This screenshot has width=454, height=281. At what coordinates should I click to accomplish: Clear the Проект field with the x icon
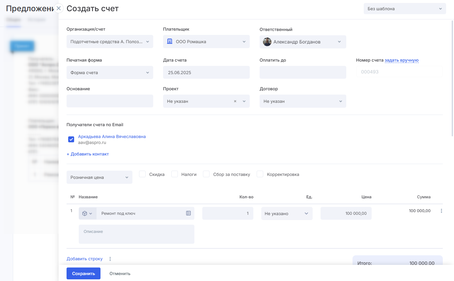point(235,101)
